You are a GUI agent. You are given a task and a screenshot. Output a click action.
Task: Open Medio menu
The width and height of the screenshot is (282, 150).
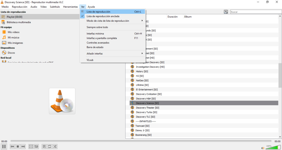(5, 7)
